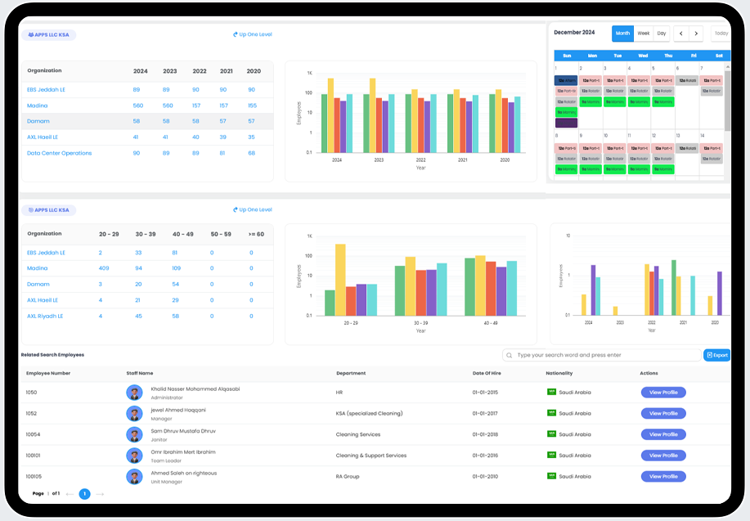750x521 pixels.
Task: Switch calendar to Day view
Action: click(x=661, y=34)
